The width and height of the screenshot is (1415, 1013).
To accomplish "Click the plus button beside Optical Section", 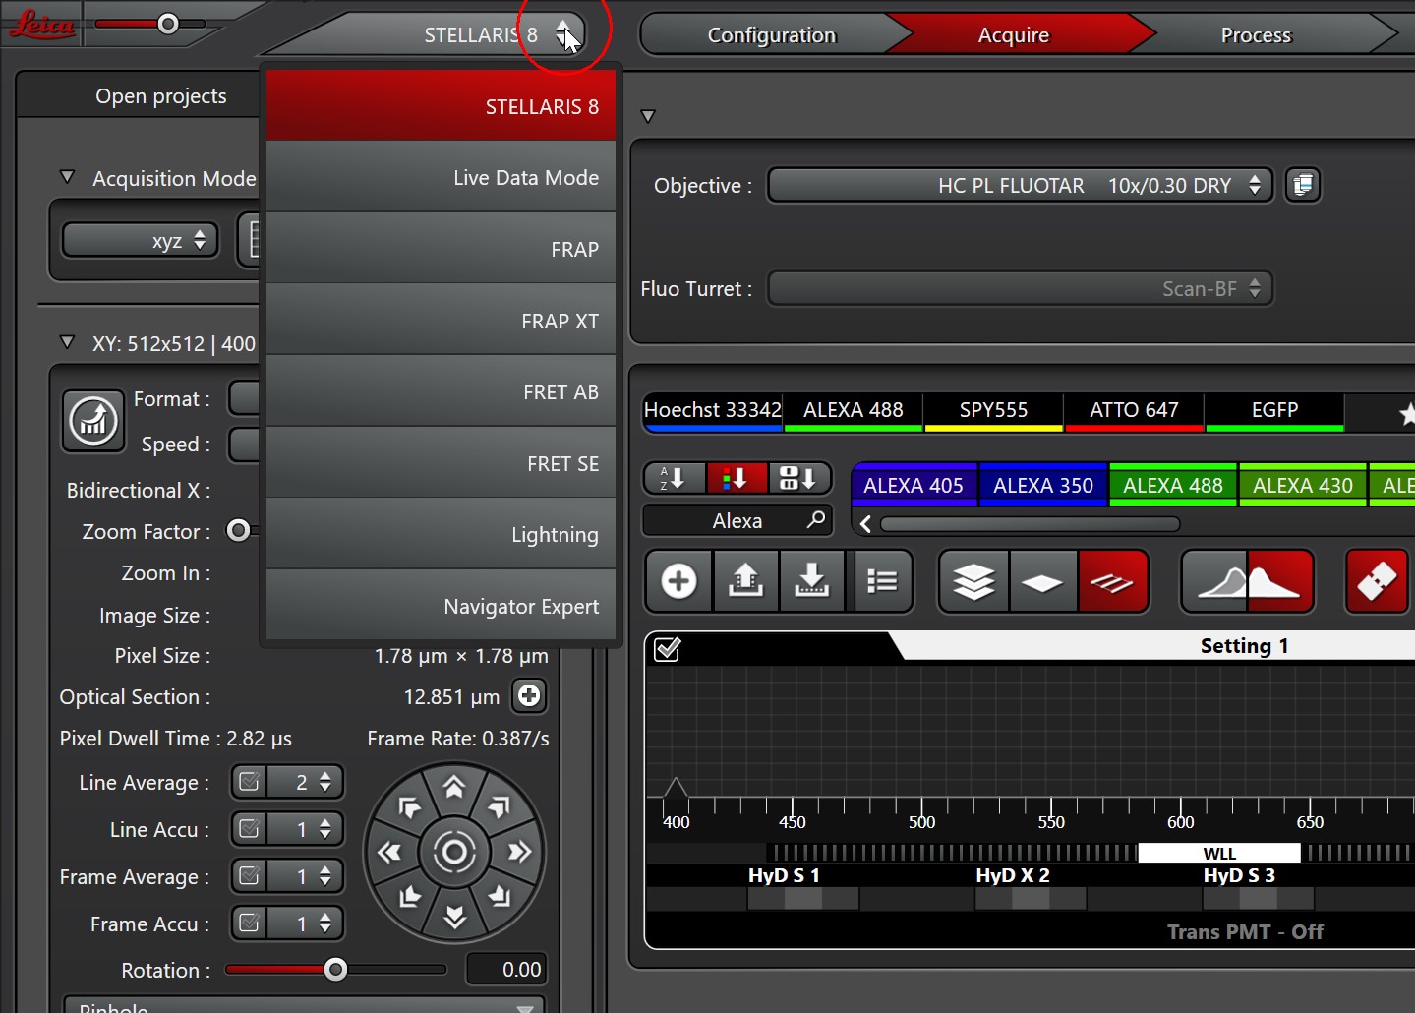I will click(x=529, y=696).
